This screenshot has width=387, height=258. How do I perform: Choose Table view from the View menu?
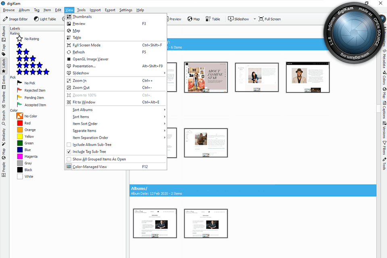(116, 37)
